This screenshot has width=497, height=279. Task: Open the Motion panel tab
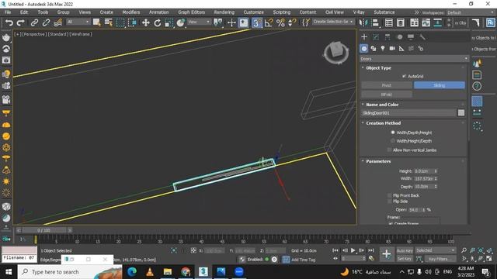400,37
